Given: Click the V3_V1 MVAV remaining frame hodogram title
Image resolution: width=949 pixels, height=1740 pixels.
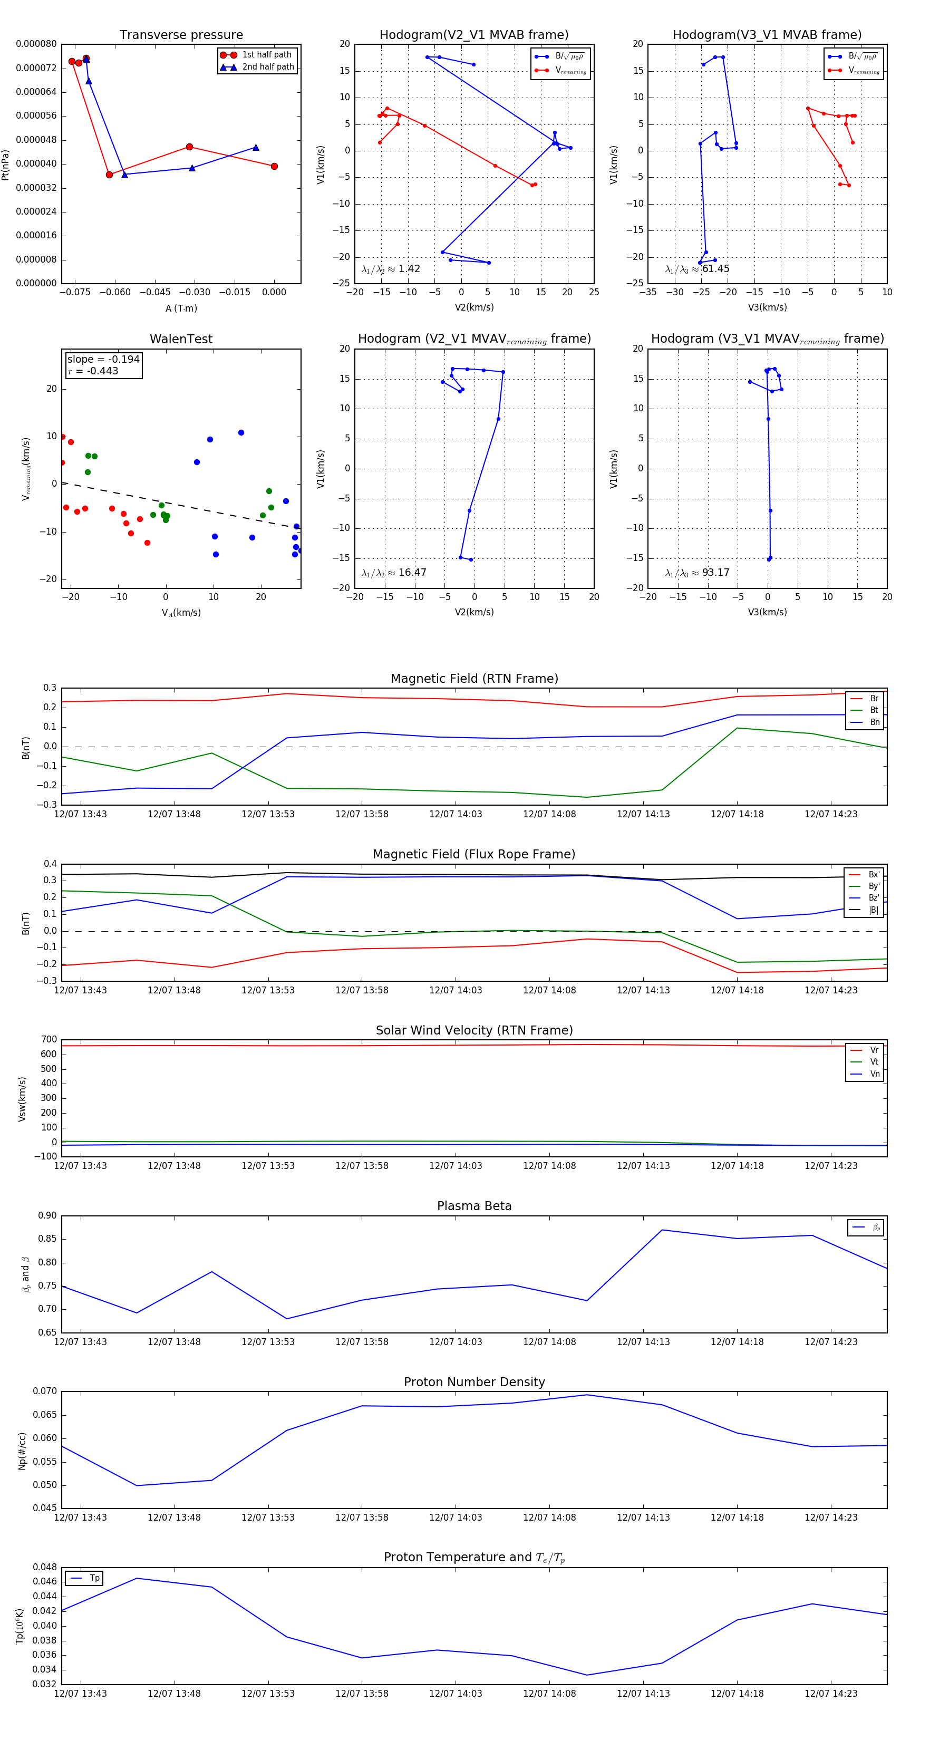Looking at the screenshot, I should (767, 339).
